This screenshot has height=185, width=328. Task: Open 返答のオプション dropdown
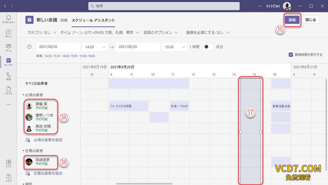coord(161,33)
